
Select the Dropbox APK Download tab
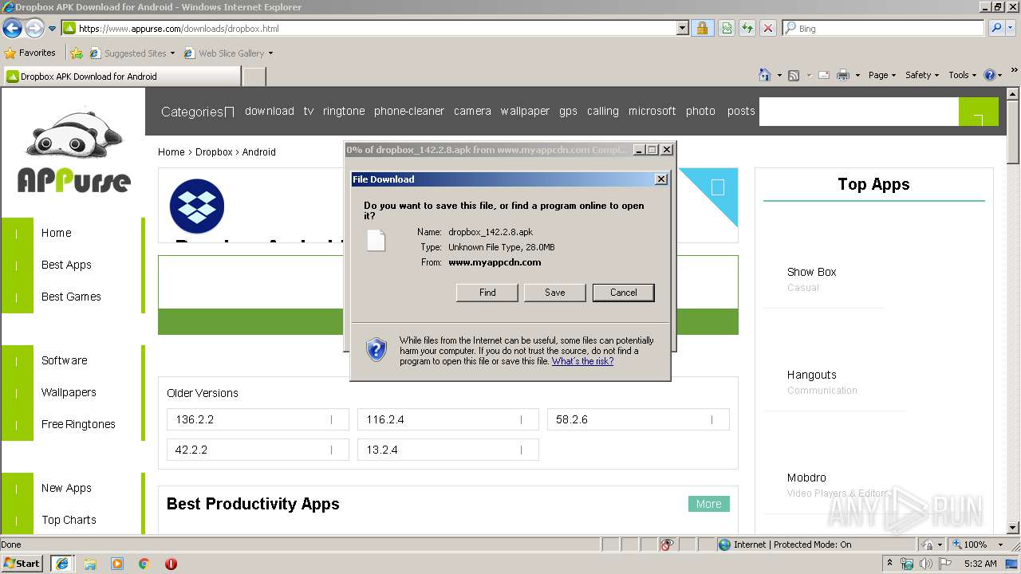[x=121, y=77]
